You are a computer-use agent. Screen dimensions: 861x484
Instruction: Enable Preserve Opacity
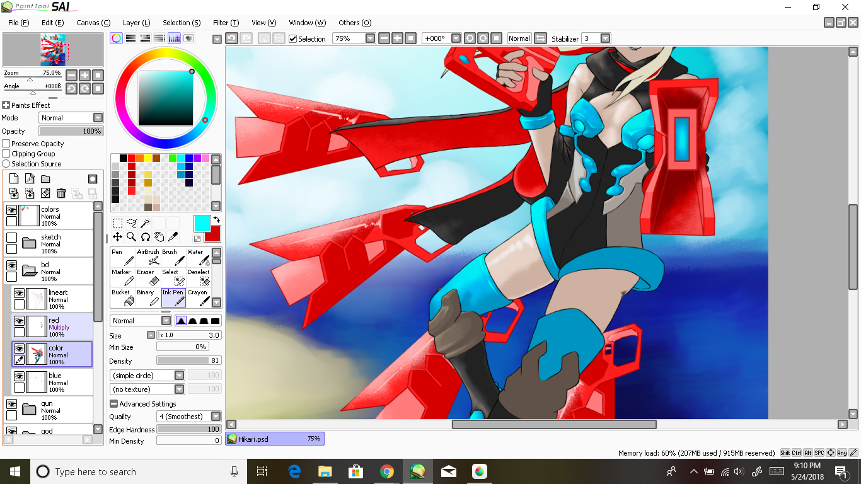pyautogui.click(x=6, y=144)
